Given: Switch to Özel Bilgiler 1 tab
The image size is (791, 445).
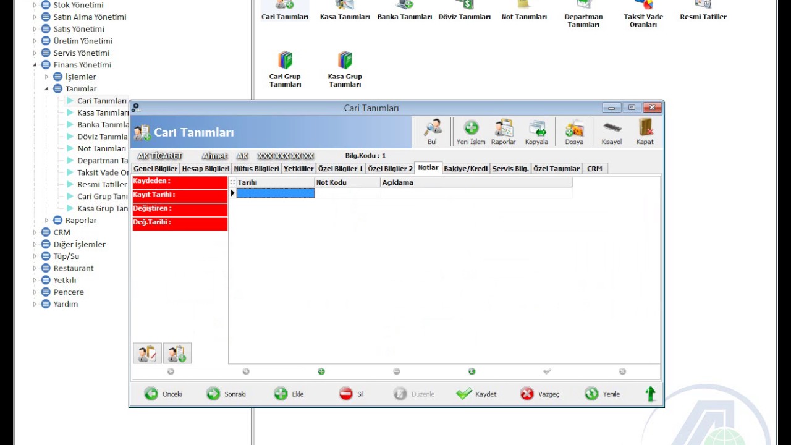Looking at the screenshot, I should point(341,169).
